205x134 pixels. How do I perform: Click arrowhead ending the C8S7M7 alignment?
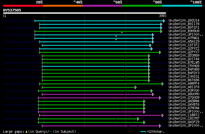click(x=138, y=119)
